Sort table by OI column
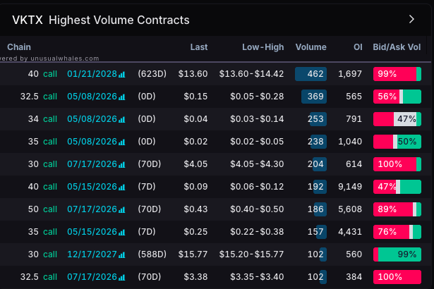 click(358, 47)
